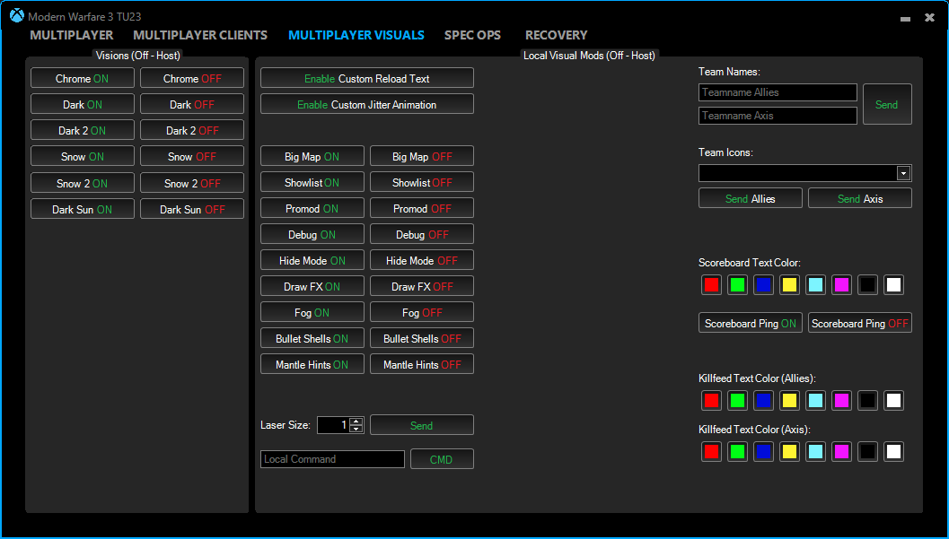
Task: Disable Bullet Shells OFF
Action: [x=422, y=338]
